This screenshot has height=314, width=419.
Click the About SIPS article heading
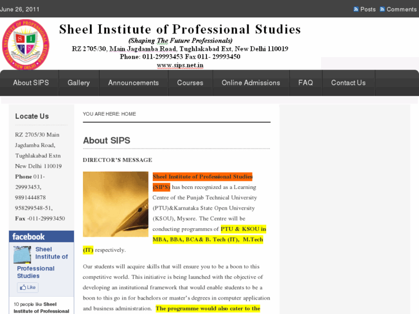[x=107, y=141]
